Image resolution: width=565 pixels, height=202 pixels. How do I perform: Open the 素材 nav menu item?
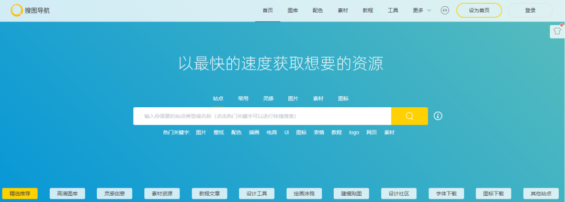coord(343,10)
